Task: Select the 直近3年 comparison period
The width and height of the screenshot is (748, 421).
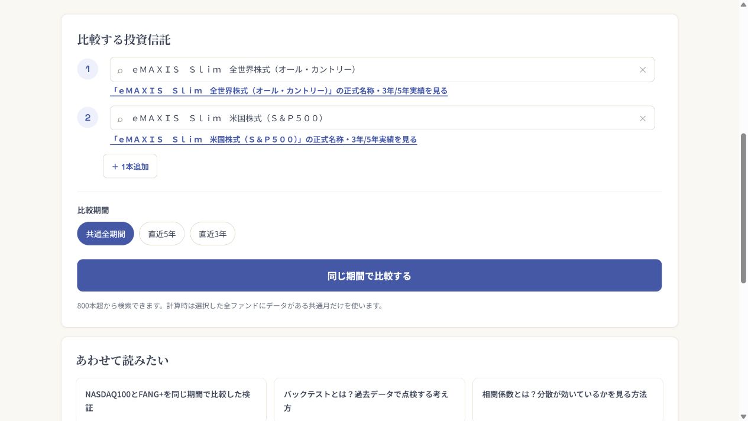Action: click(x=212, y=234)
